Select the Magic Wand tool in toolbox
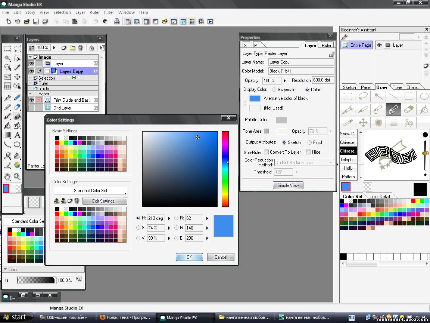Viewport: 430px width, 323px height. 7,58
